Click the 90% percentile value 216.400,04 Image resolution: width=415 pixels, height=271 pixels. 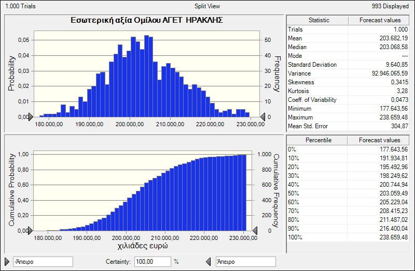coord(394,229)
